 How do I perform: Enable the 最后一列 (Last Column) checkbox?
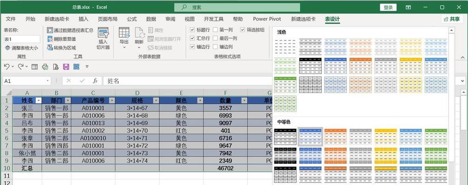(x=215, y=38)
